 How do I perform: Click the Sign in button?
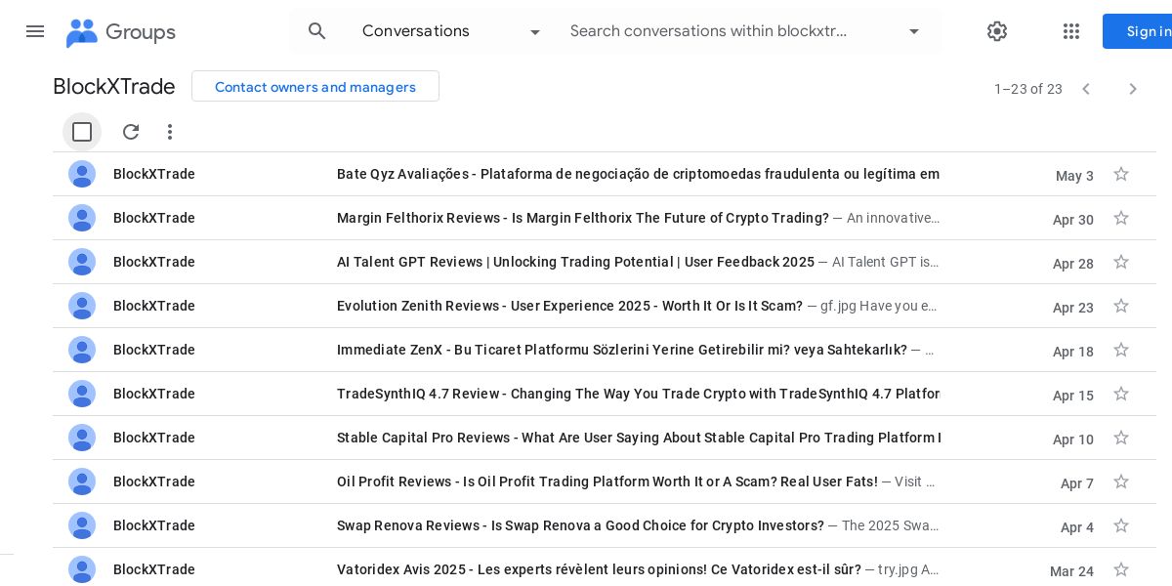click(1143, 31)
